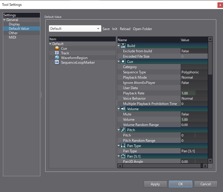
Task: Click Pitch 0 slider value
Action: [x=194, y=135]
